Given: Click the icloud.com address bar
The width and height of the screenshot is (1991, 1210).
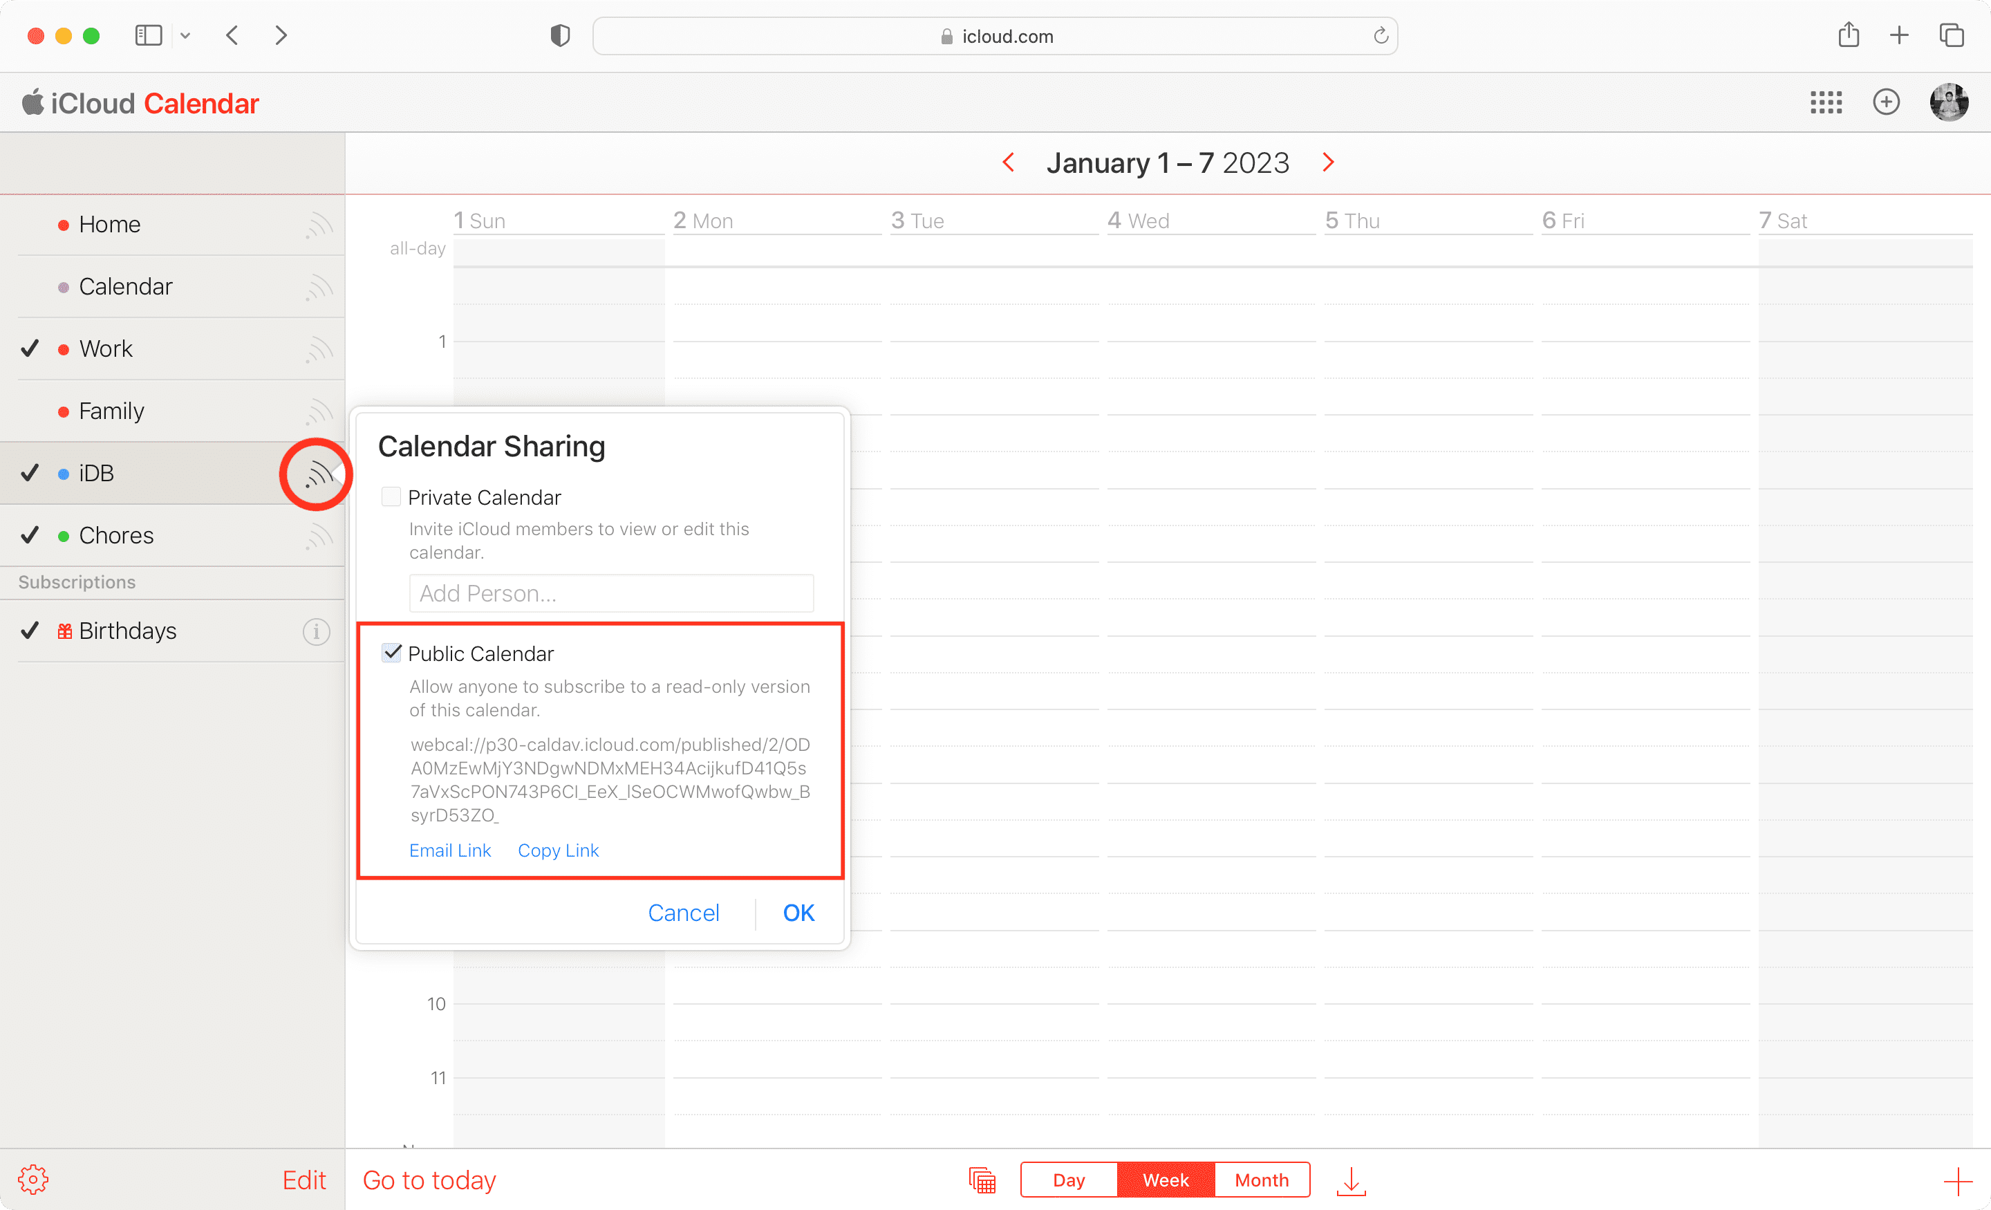Looking at the screenshot, I should tap(995, 37).
